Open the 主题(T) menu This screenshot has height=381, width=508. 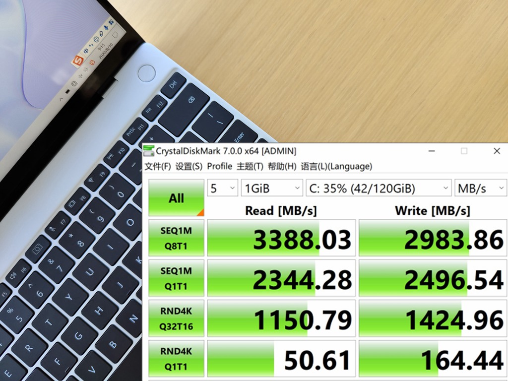tap(250, 167)
